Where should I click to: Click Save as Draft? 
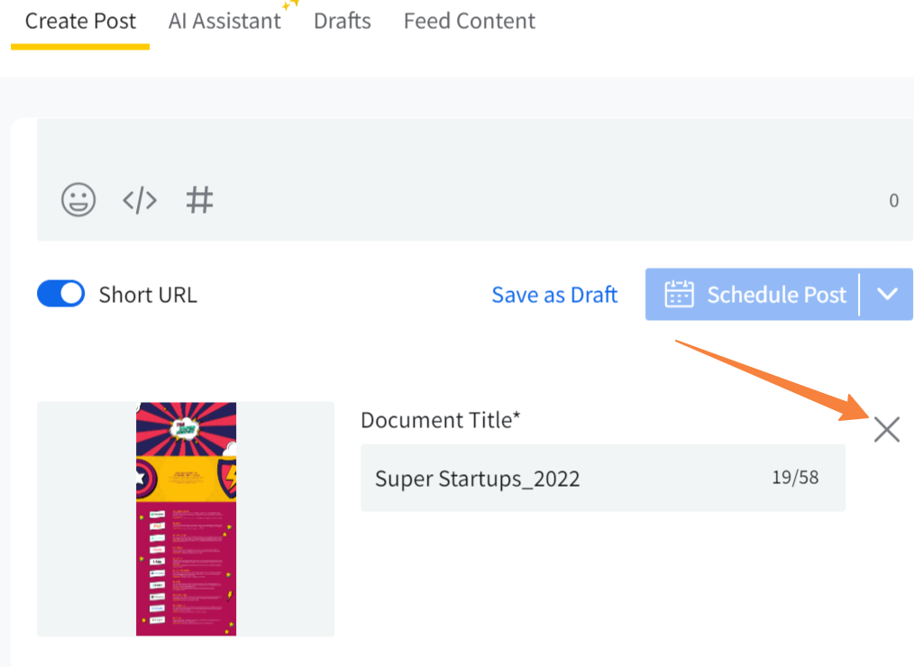click(x=554, y=295)
